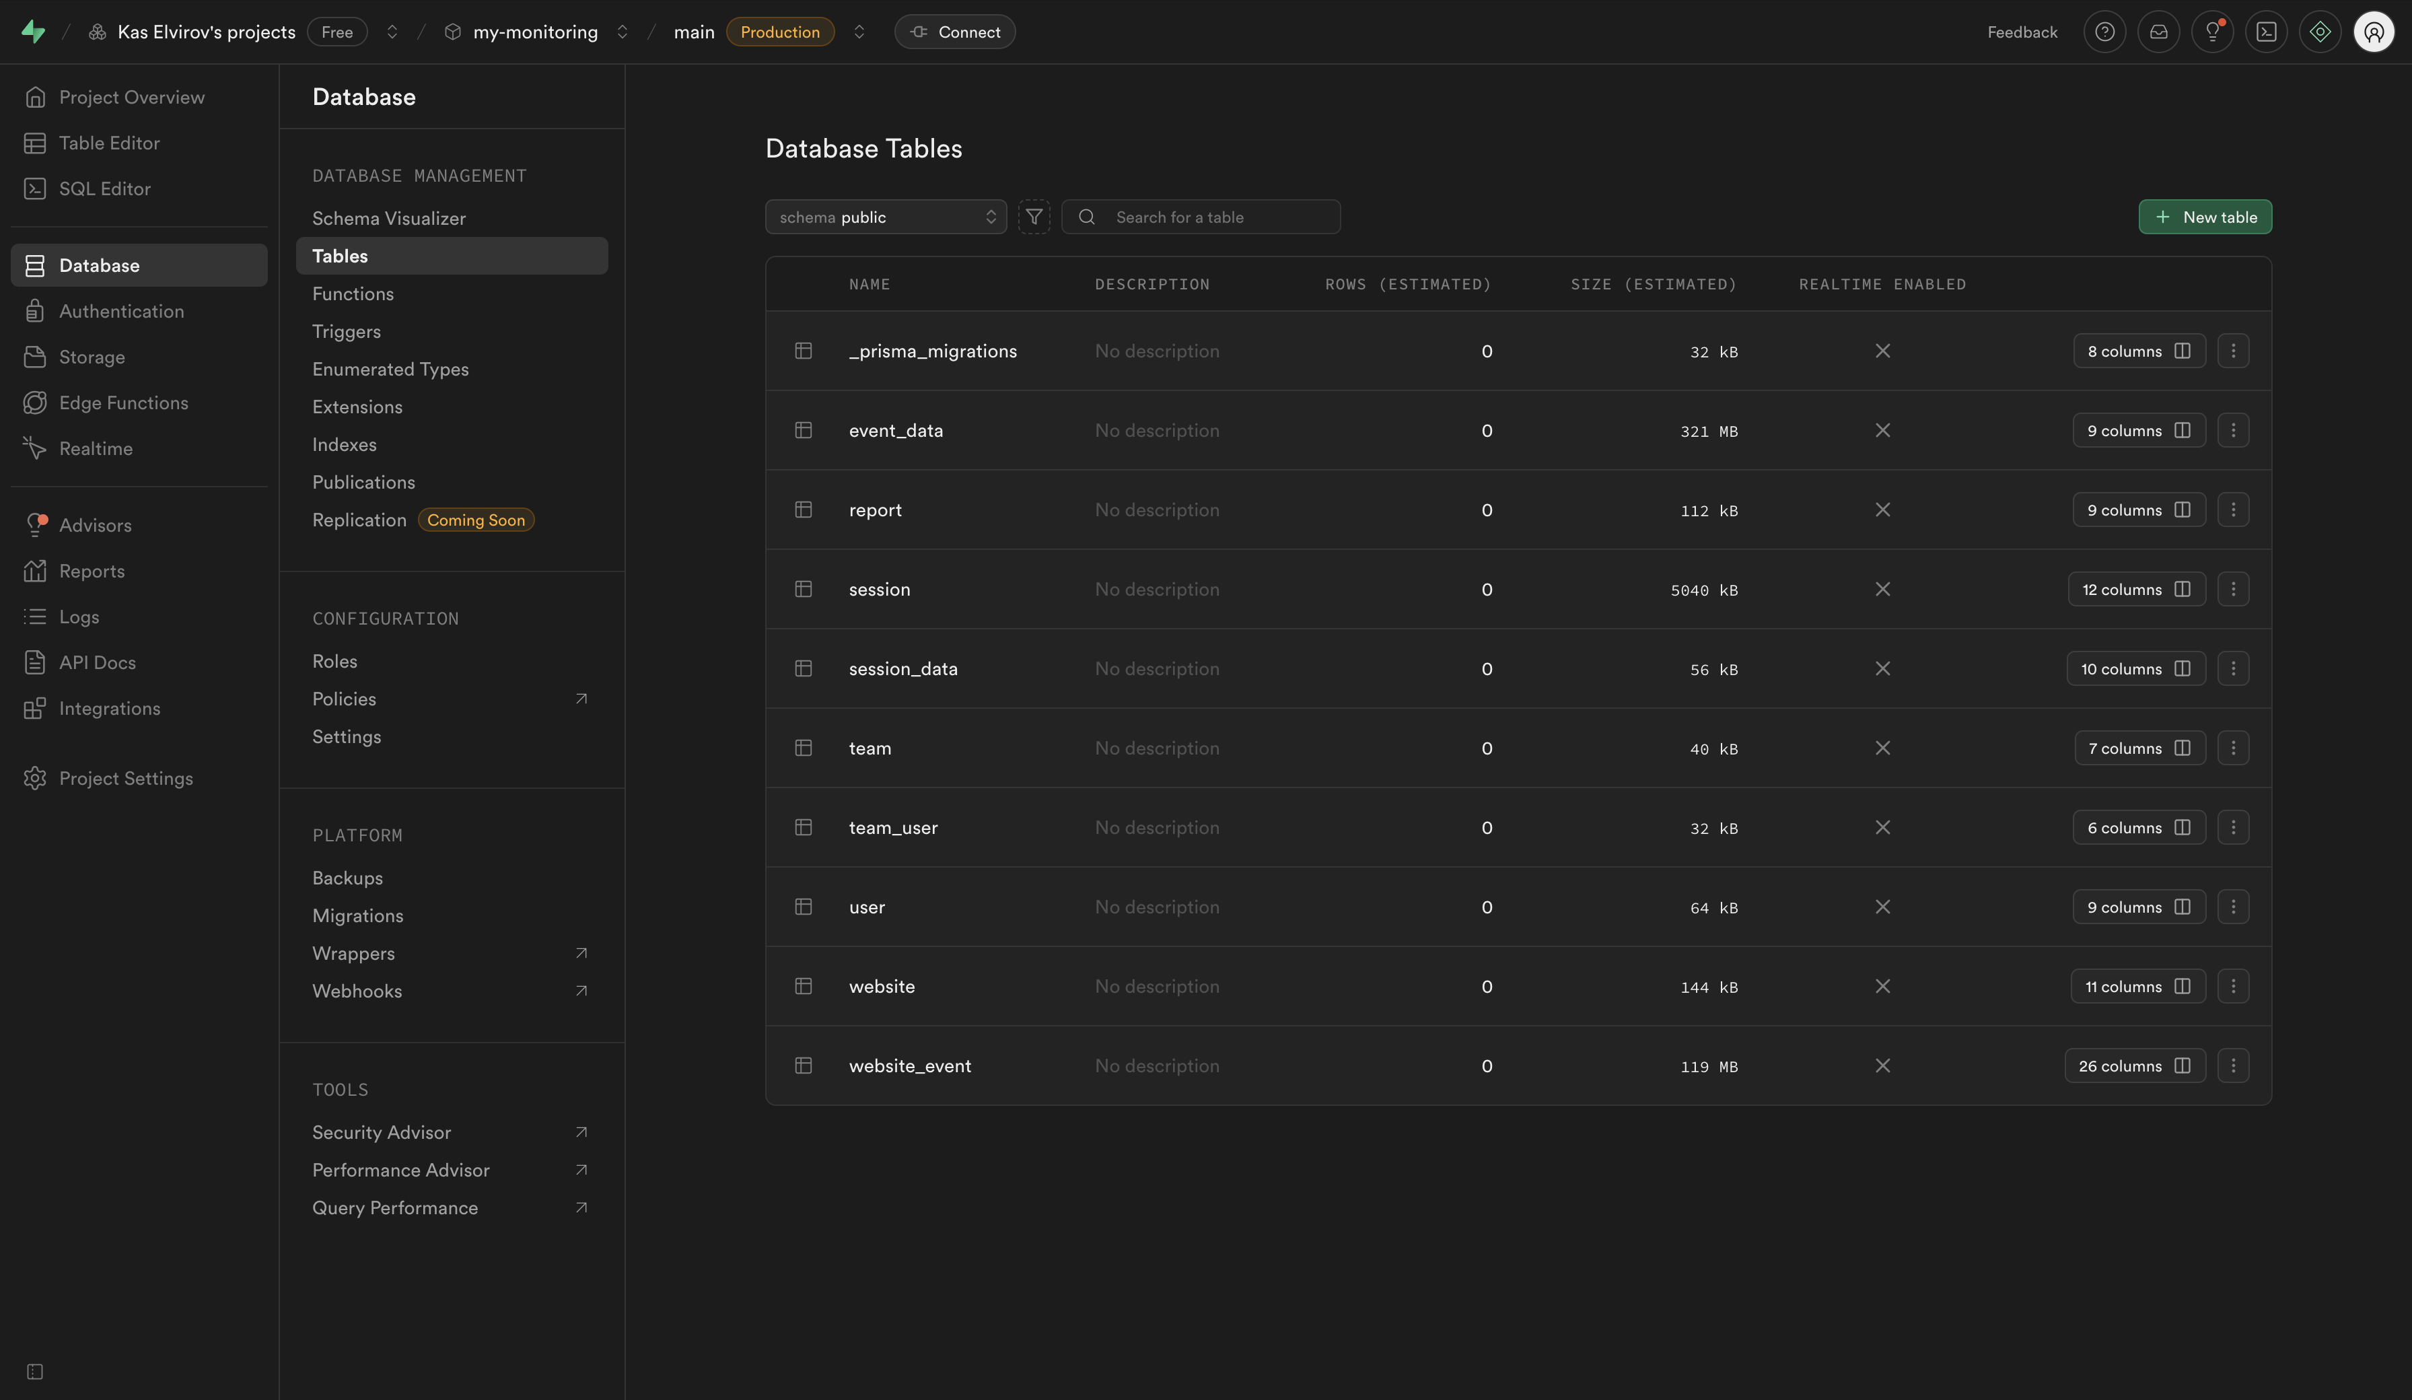Click the Connect button
This screenshot has height=1400, width=2412.
click(954, 32)
